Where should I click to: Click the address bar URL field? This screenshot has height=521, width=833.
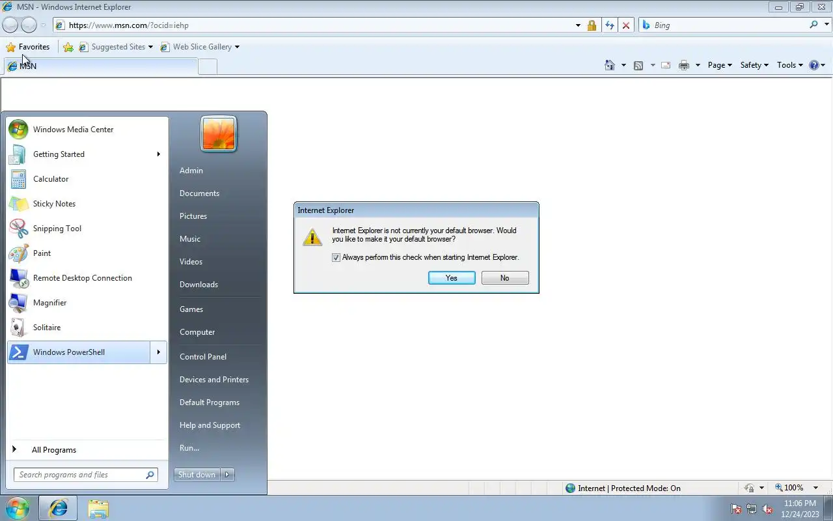coord(319,25)
